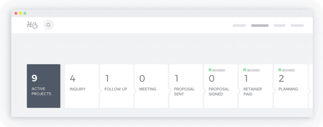This screenshot has height=127, width=323.
Task: Open the Follow Up stage
Action: 117,86
